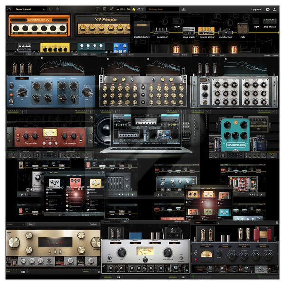Click the VU meter on silver tube compressor
285x285 pixels.
[x=145, y=251]
